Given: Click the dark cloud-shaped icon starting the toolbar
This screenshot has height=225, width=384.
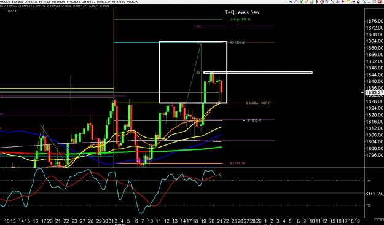Looking at the screenshot, I should [x=291, y=2].
